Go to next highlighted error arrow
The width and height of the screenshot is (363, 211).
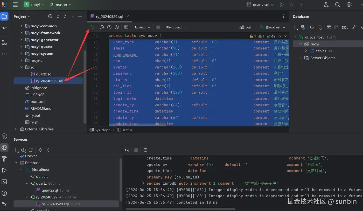(285, 36)
